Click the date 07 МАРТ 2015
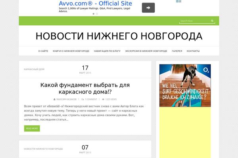 85,149
